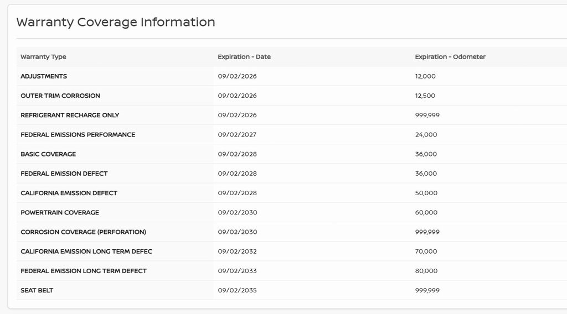Viewport: 567px width, 314px height.
Task: Click the Expiration - Date column header
Action: 244,57
